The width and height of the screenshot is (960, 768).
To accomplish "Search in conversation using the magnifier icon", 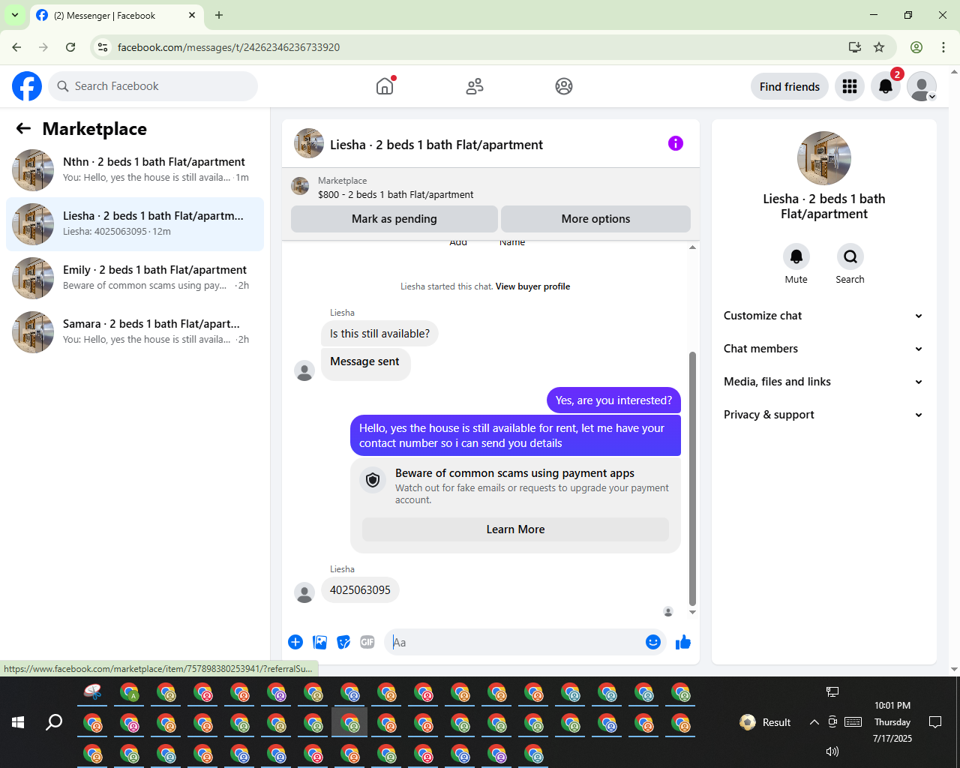I will pyautogui.click(x=850, y=256).
